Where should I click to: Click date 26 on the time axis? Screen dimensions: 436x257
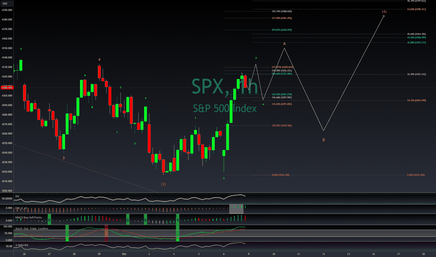click(24, 254)
